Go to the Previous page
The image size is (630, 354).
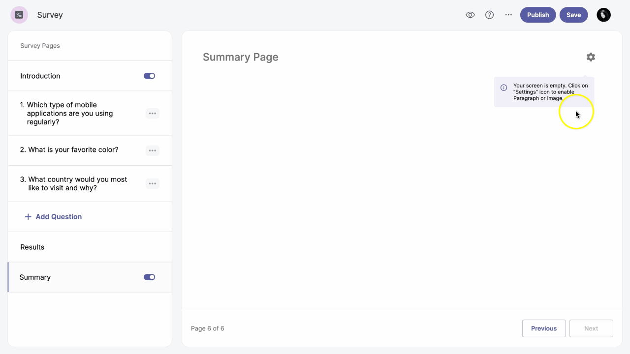[x=543, y=328]
